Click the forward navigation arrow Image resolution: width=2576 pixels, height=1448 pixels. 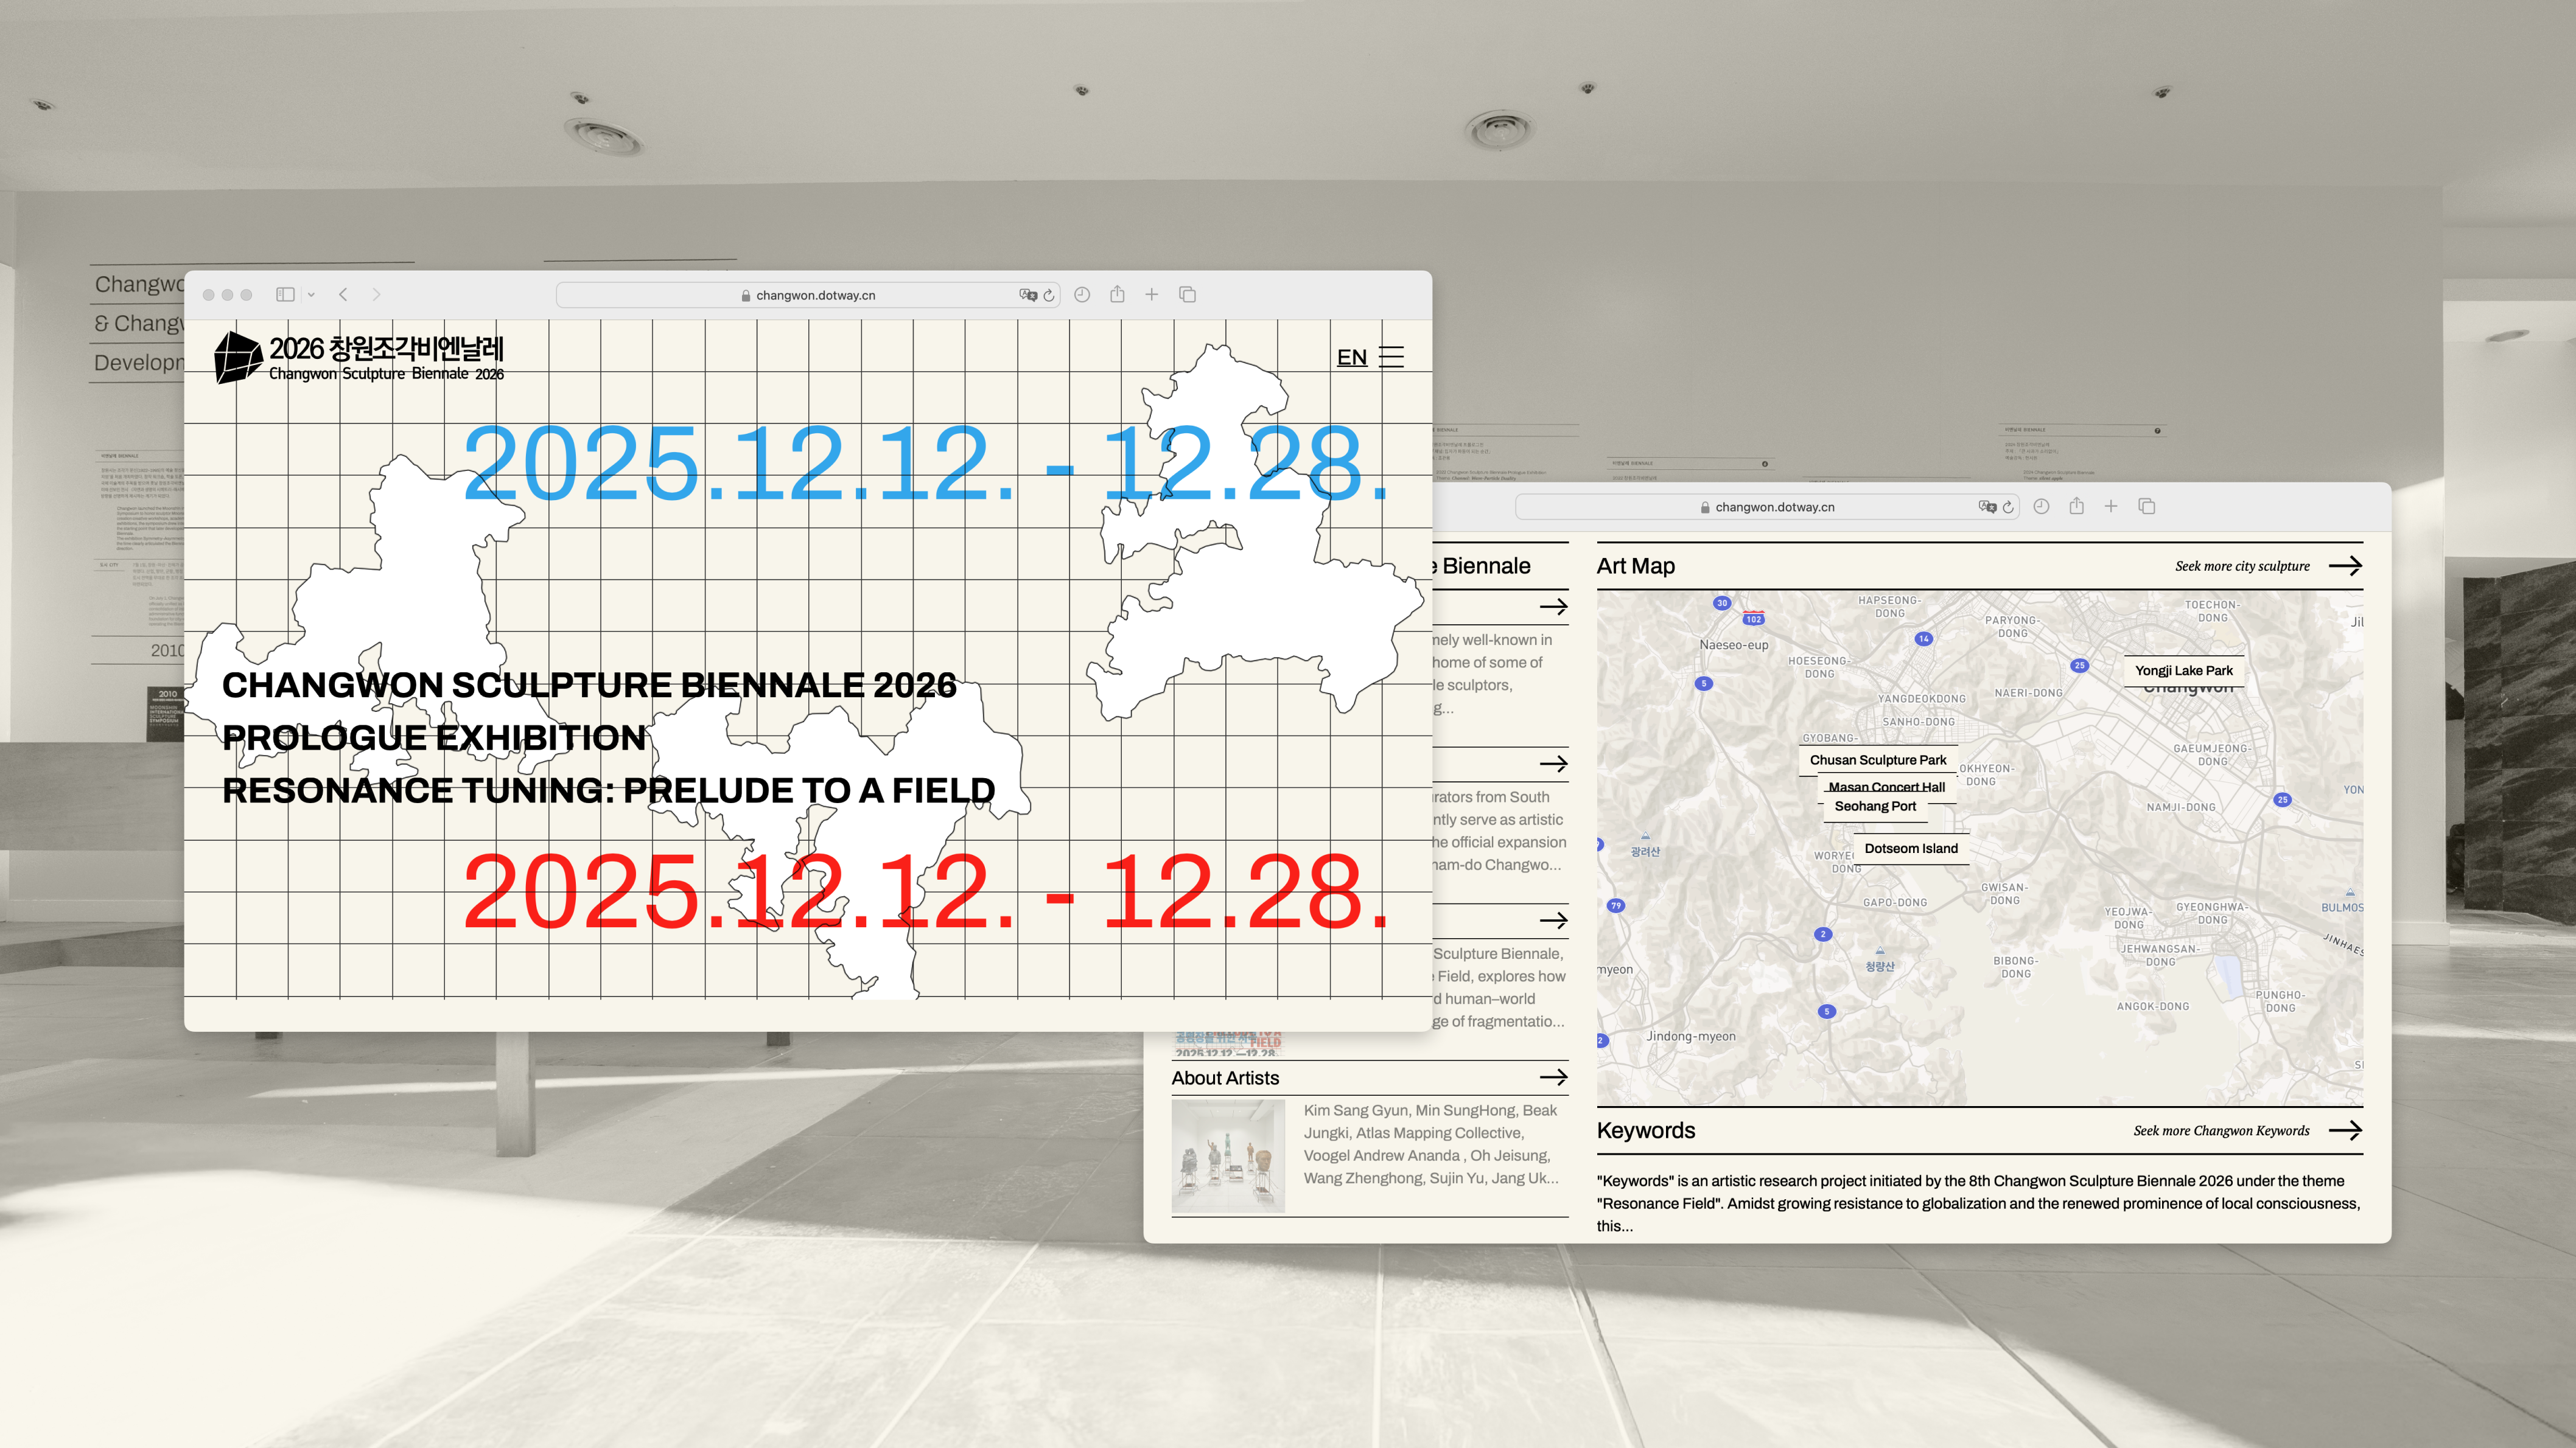376,295
